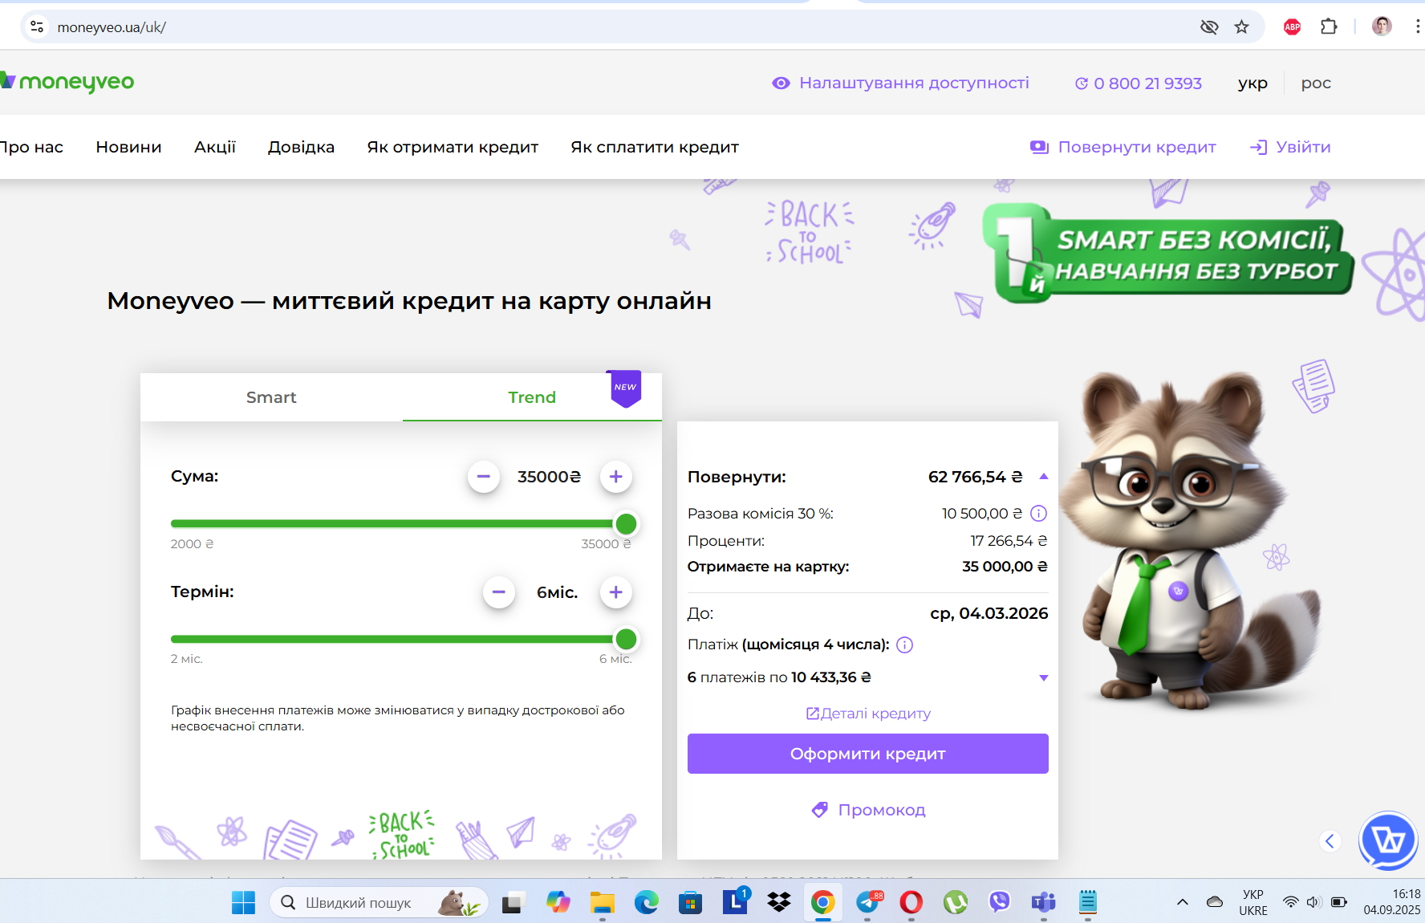This screenshot has height=923, width=1425.
Task: Open Як сплатити кредит page
Action: [x=655, y=147]
